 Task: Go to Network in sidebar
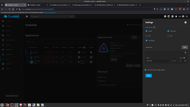pos(12,45)
